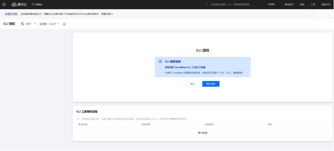Go to the 控制台 console home
The width and height of the screenshot is (334, 151).
(37, 4)
